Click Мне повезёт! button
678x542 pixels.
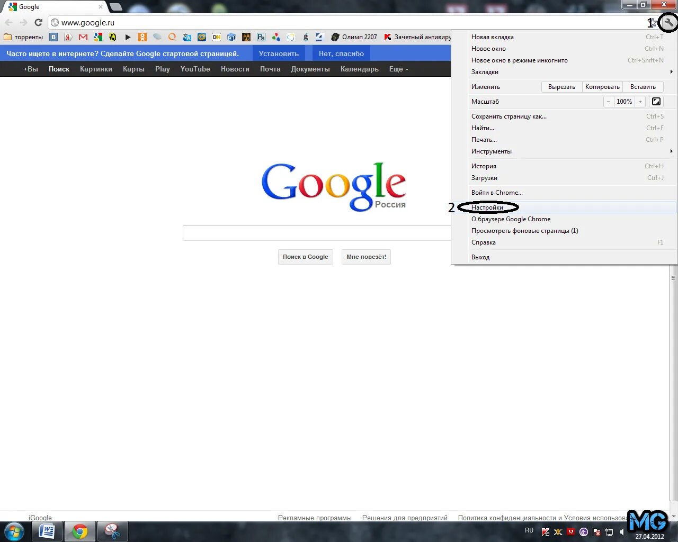[366, 257]
